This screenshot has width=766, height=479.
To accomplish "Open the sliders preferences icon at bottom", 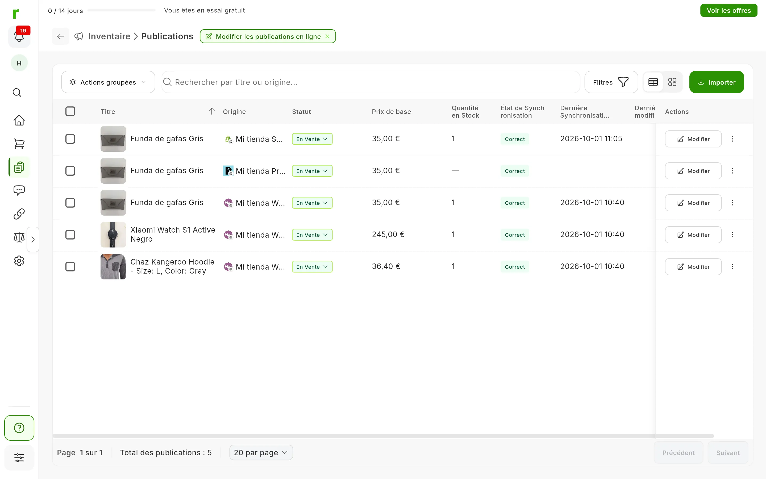I will tap(19, 457).
